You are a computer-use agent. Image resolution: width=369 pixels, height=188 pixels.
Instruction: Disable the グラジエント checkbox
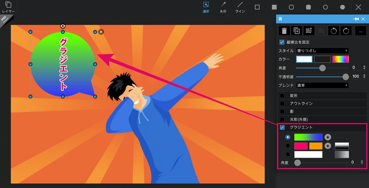coord(282,127)
